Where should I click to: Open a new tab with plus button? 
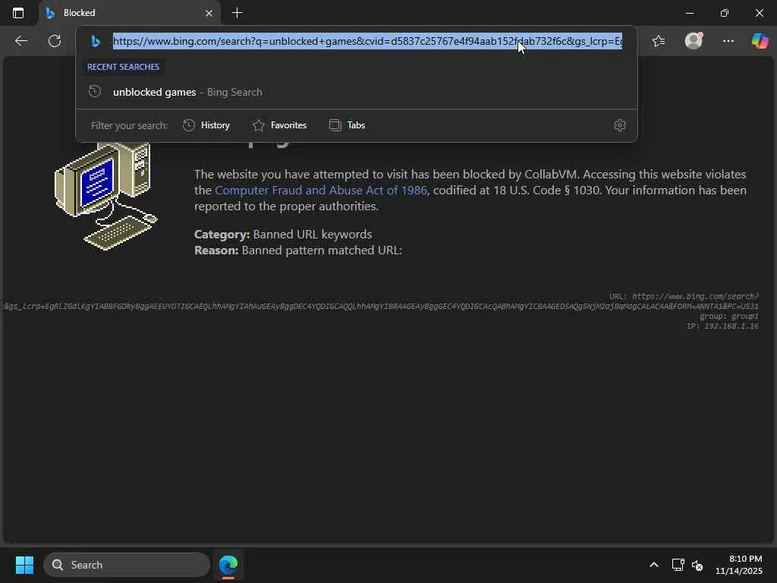(237, 13)
